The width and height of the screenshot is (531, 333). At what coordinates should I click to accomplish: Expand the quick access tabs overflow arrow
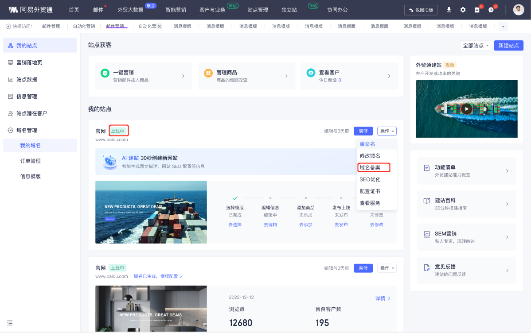pos(503,27)
